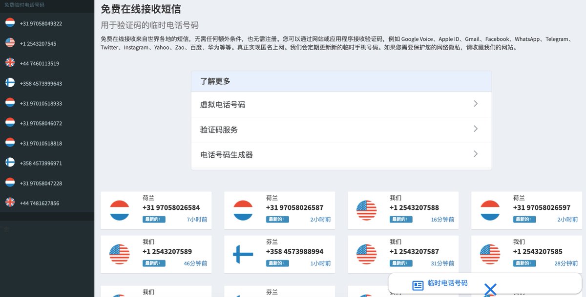
Task: Open card number +31 97058026597
Action: pos(542,207)
